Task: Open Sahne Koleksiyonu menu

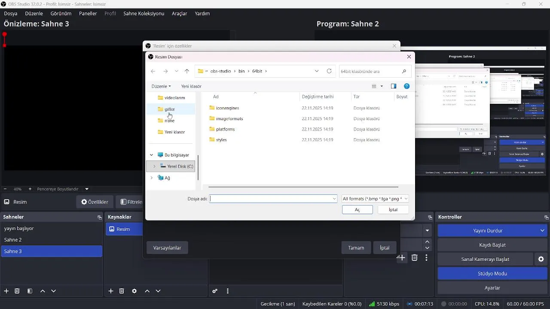Action: [144, 13]
